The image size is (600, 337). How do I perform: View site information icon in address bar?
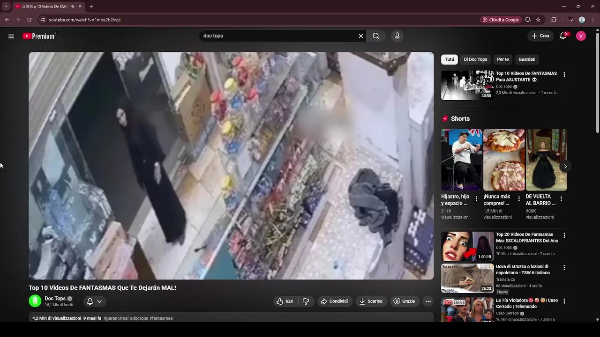click(43, 20)
